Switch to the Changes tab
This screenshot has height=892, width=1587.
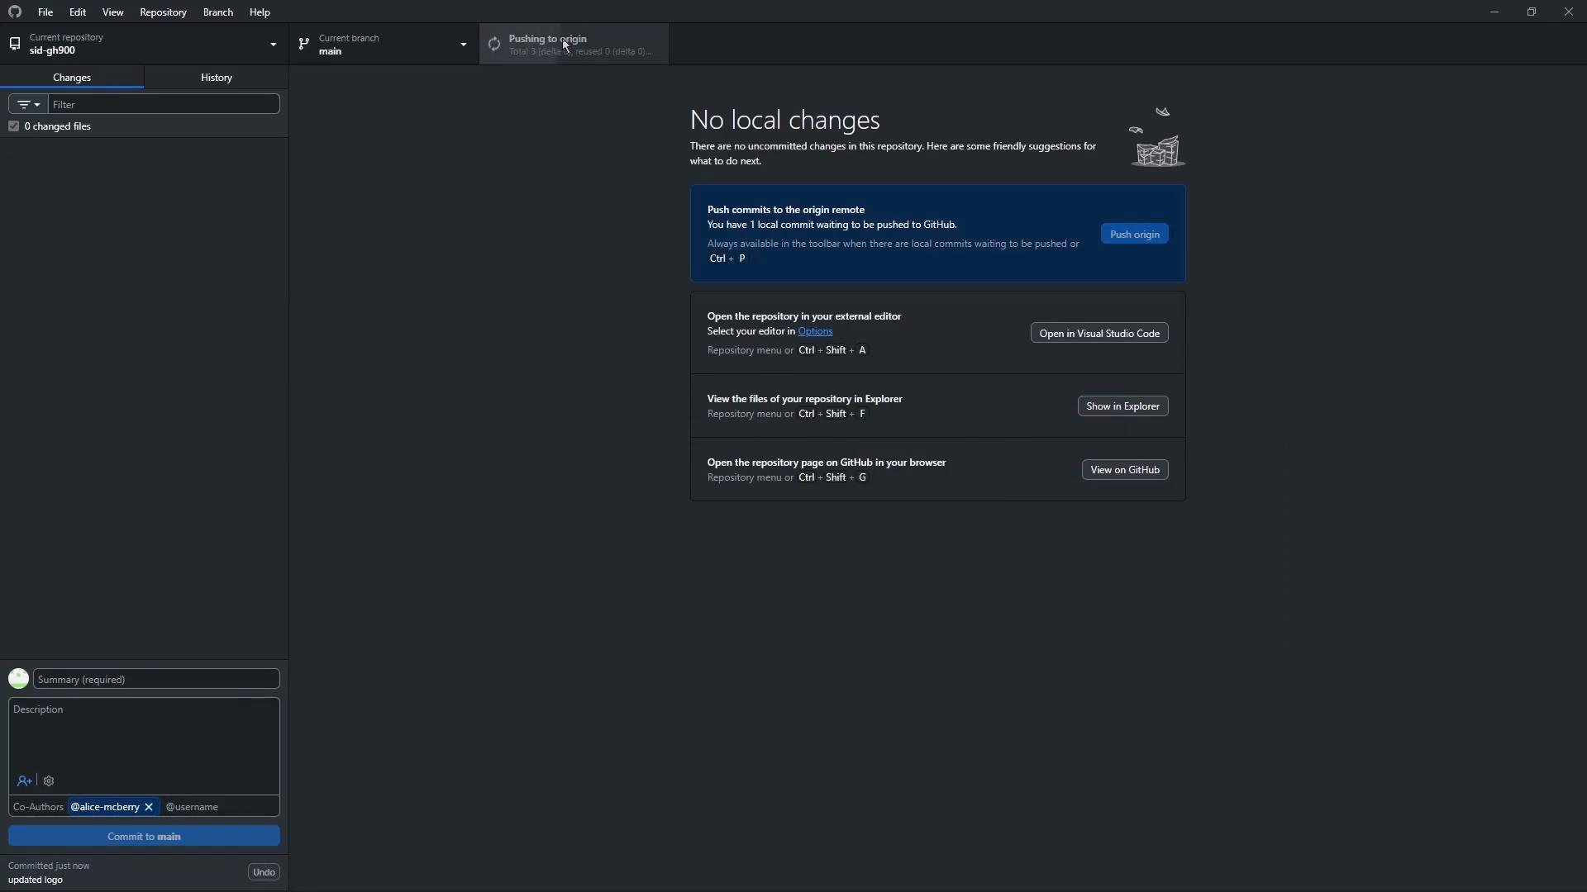click(x=72, y=77)
